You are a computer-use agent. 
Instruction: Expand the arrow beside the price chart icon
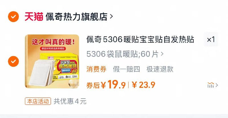pos(217,85)
